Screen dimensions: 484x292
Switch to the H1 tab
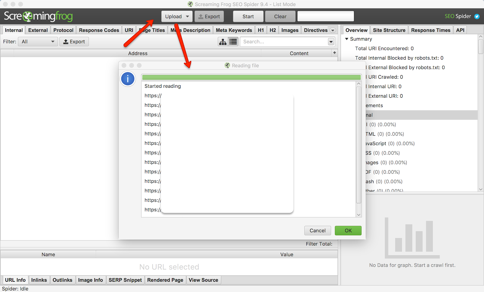point(261,30)
